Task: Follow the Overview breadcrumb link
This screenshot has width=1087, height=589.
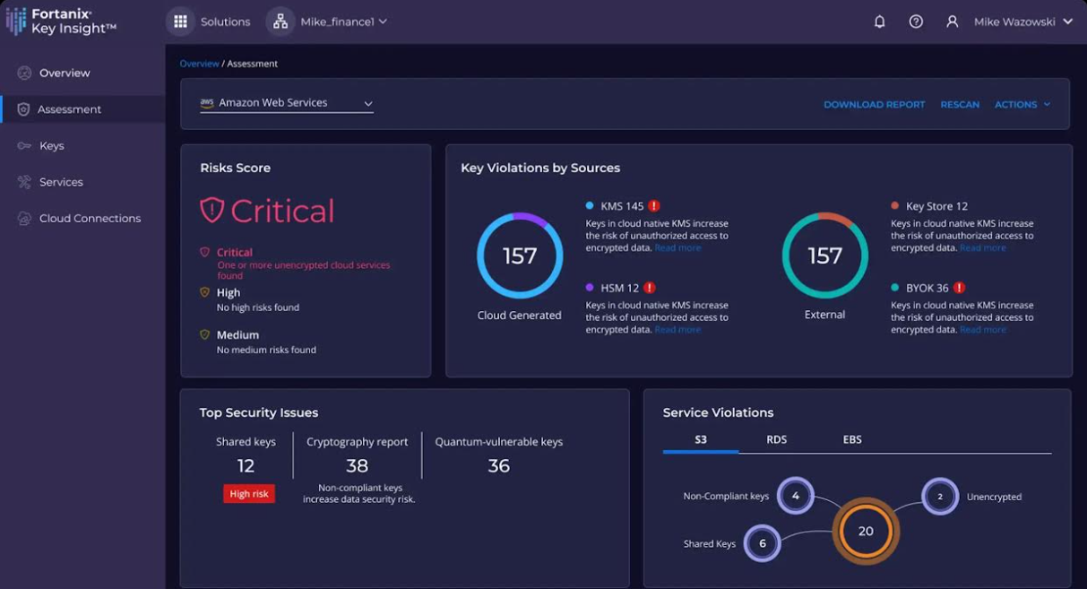Action: [x=199, y=64]
